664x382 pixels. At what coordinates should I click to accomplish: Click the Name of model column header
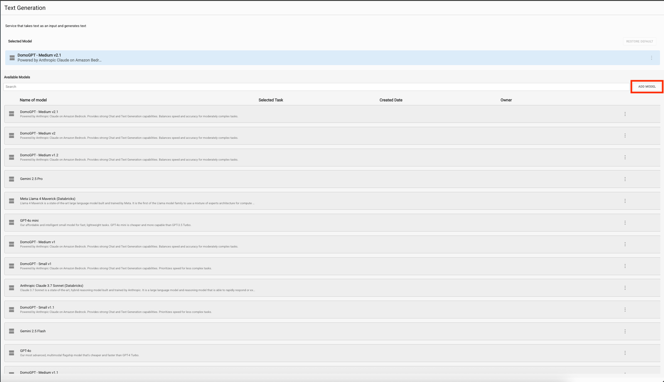click(x=33, y=100)
